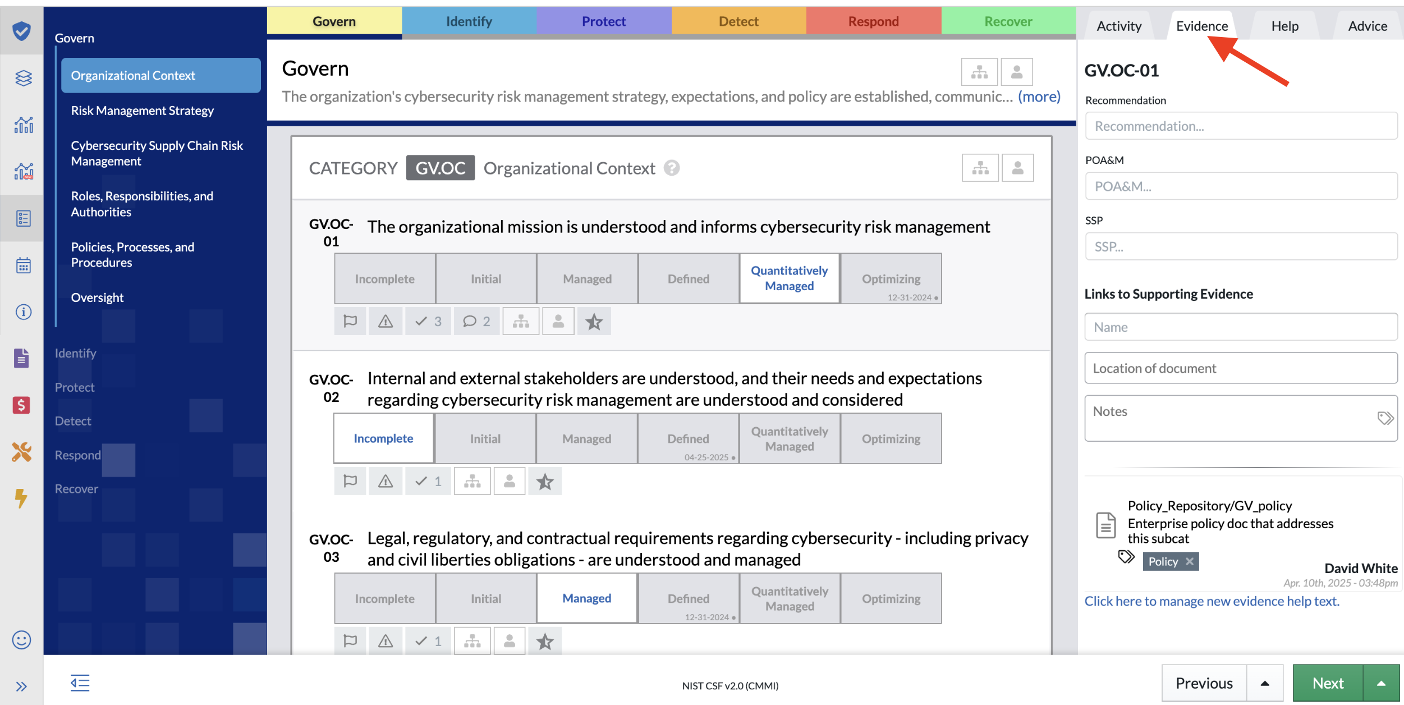Click the person icon in GV.OC category header

[1018, 168]
